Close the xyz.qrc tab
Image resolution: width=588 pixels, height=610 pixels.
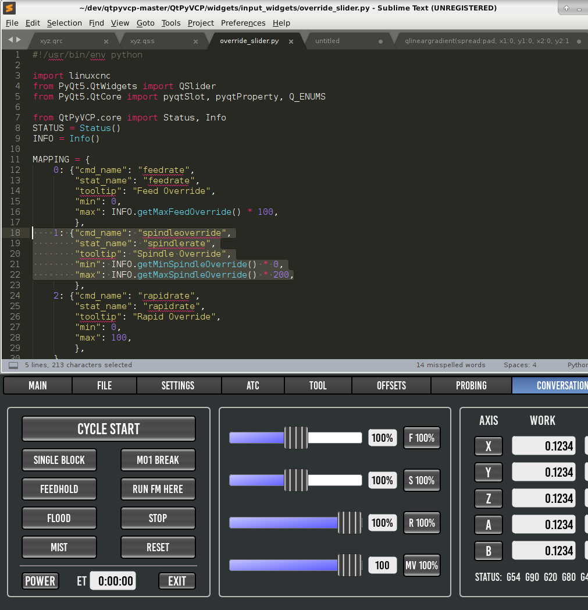[106, 41]
